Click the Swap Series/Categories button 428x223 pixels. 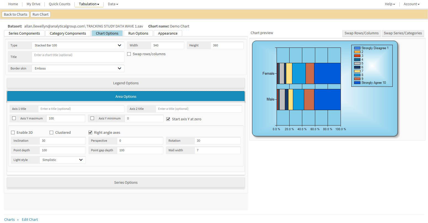coord(403,33)
